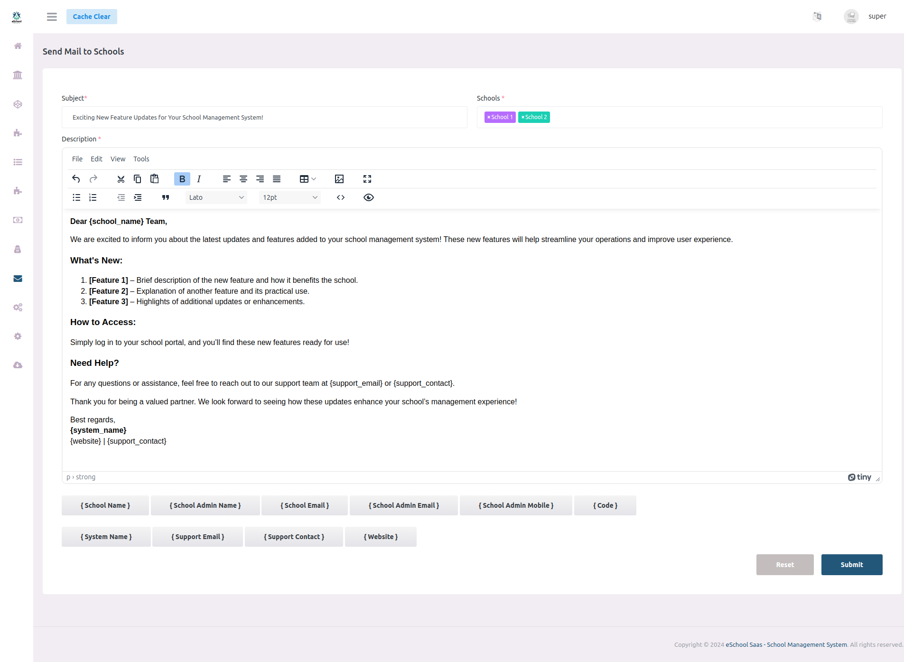This screenshot has width=904, height=662.
Task: Open the Lato font family dropdown
Action: pyautogui.click(x=216, y=197)
